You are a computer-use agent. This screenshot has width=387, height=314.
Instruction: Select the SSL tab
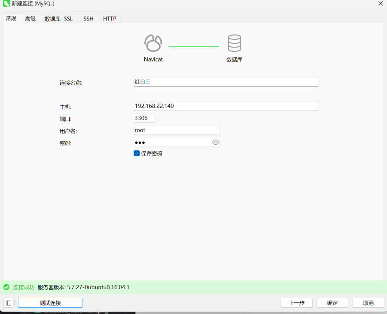click(x=68, y=19)
